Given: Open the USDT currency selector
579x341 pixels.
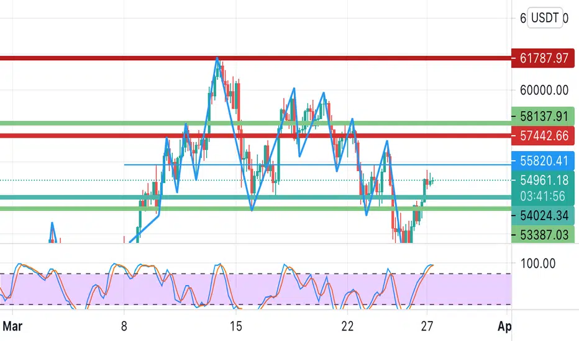Looking at the screenshot, I should 545,17.
